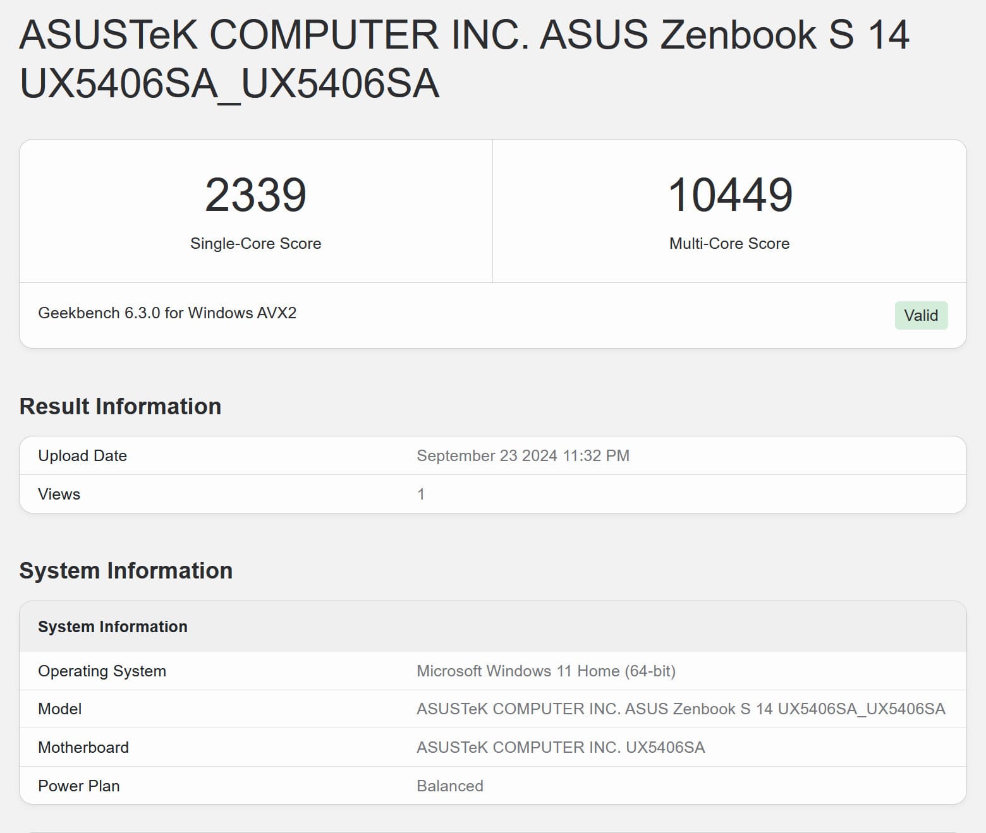Click the UX5406SA motherboard value
The height and width of the screenshot is (833, 986).
tap(561, 747)
